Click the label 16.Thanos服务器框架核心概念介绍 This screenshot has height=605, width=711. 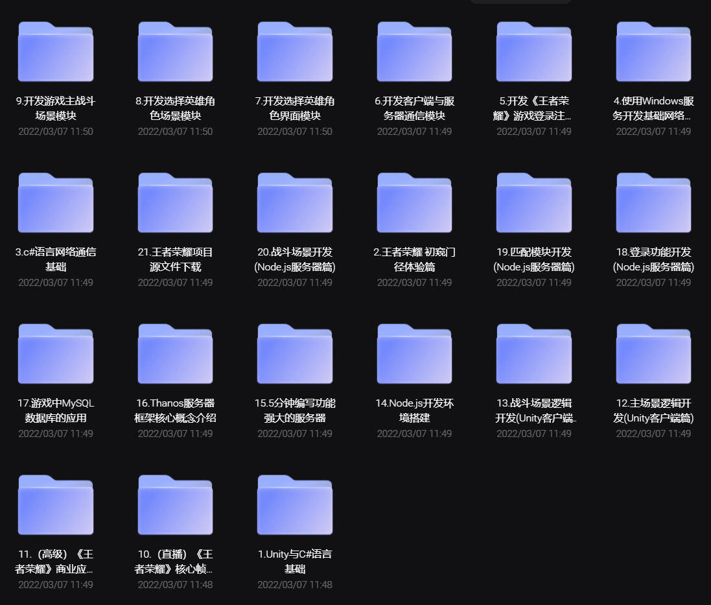point(175,410)
